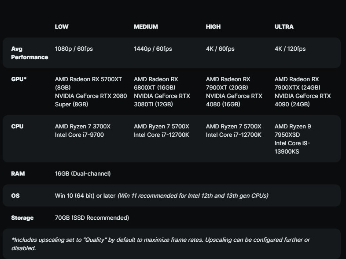Click the LOW column header
This screenshot has height=259, width=346.
(x=62, y=26)
